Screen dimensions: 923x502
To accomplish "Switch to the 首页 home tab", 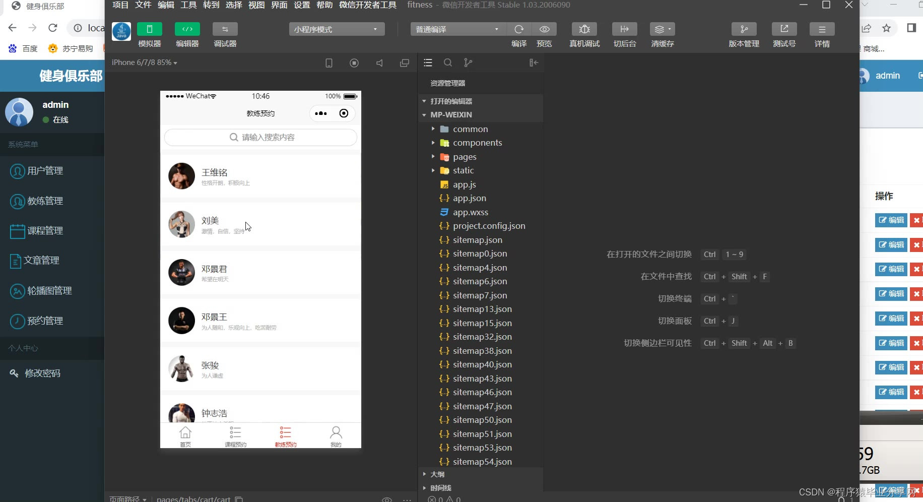I will pos(185,436).
